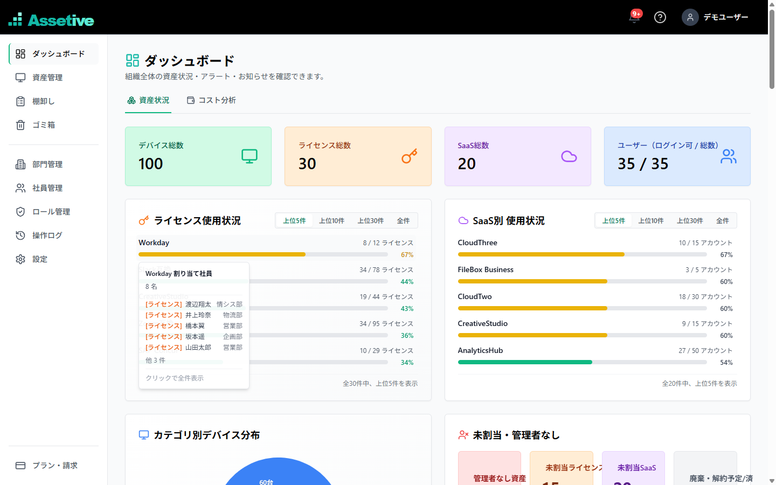Image resolution: width=776 pixels, height=485 pixels.
Task: Open ゴミ箱 in the sidebar
Action: pyautogui.click(x=54, y=125)
